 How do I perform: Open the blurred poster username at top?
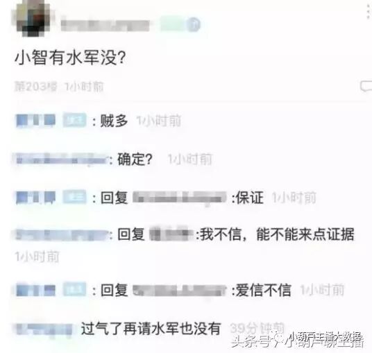105,26
